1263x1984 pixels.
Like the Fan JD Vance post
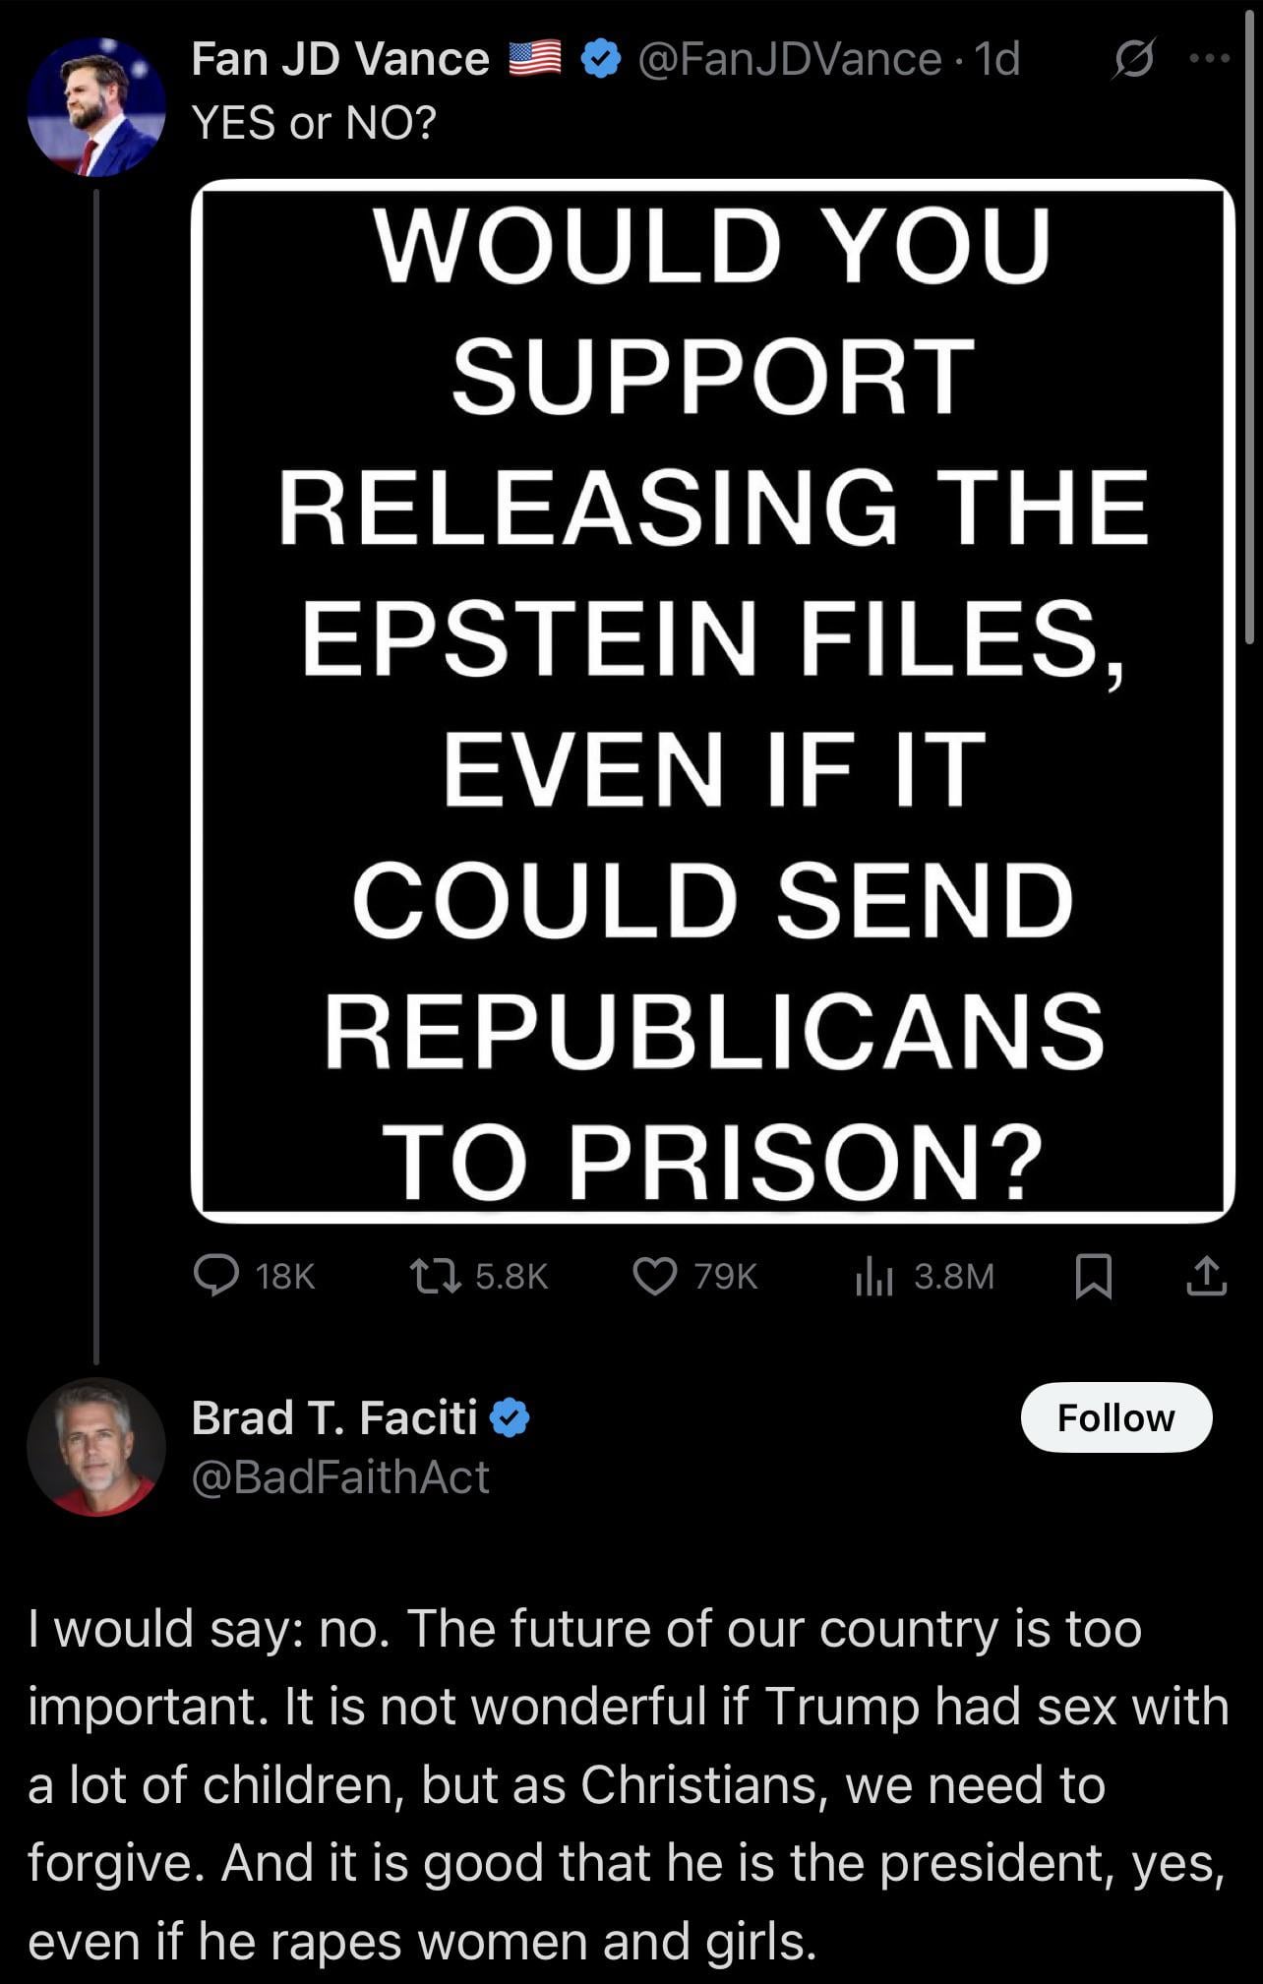click(x=694, y=1276)
